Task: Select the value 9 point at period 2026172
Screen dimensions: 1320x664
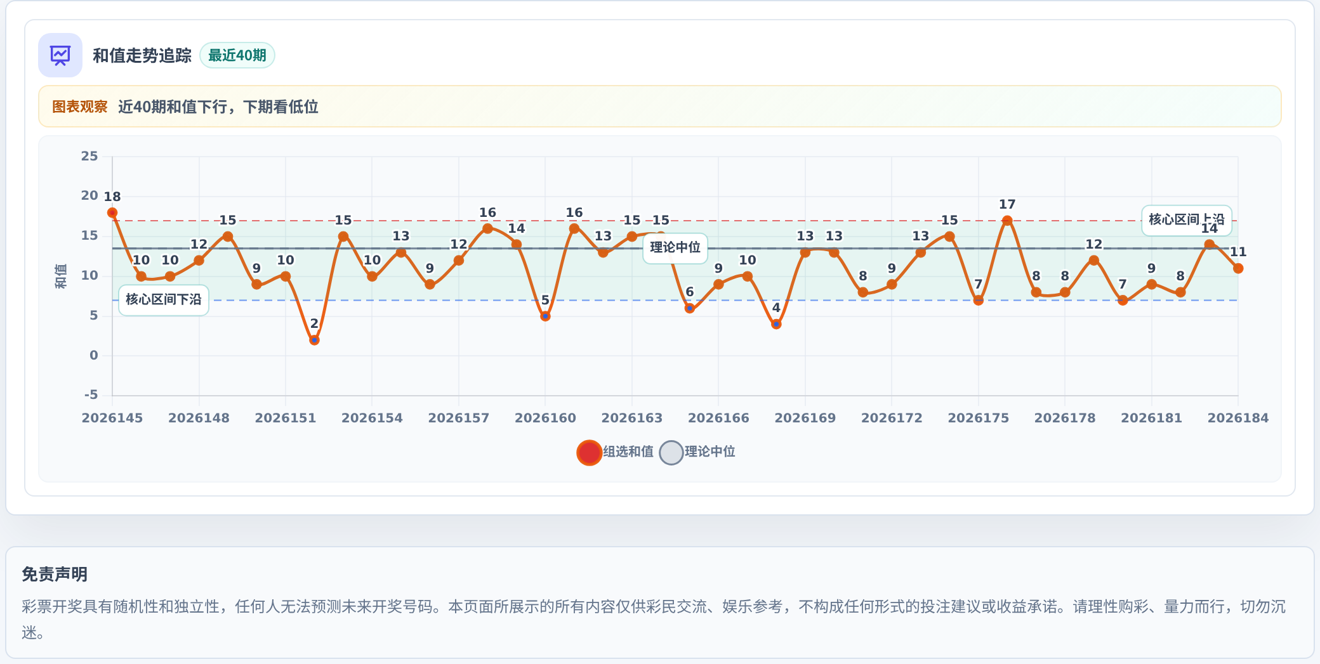Action: 892,284
